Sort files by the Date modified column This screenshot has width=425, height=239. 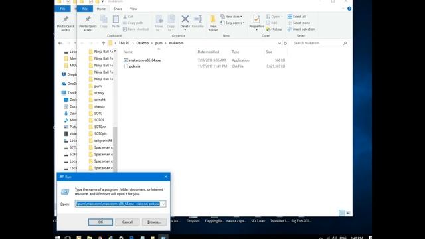(208, 52)
